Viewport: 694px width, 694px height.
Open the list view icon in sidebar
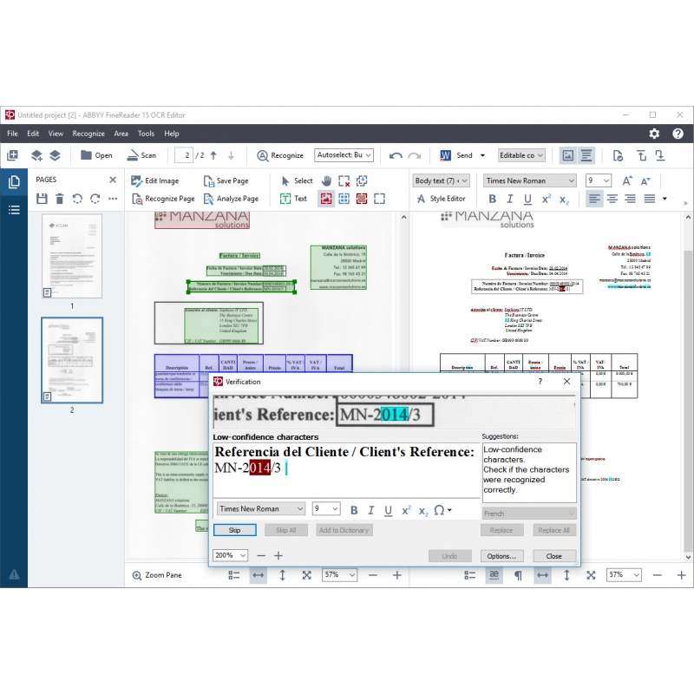14,209
